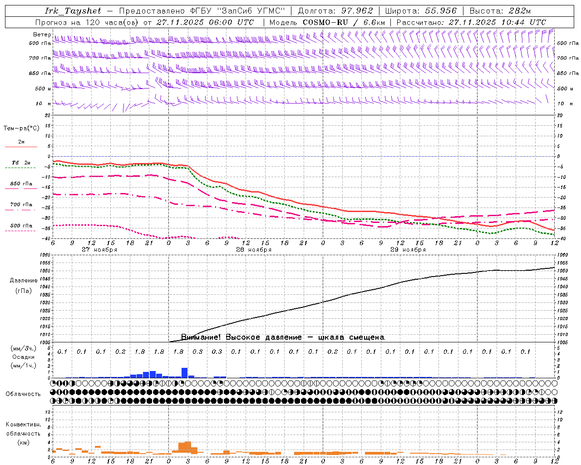This screenshot has width=581, height=465.
Task: Select Рассчитано: 27.11.2025 10:44 UTC timestamp
Action: point(471,22)
